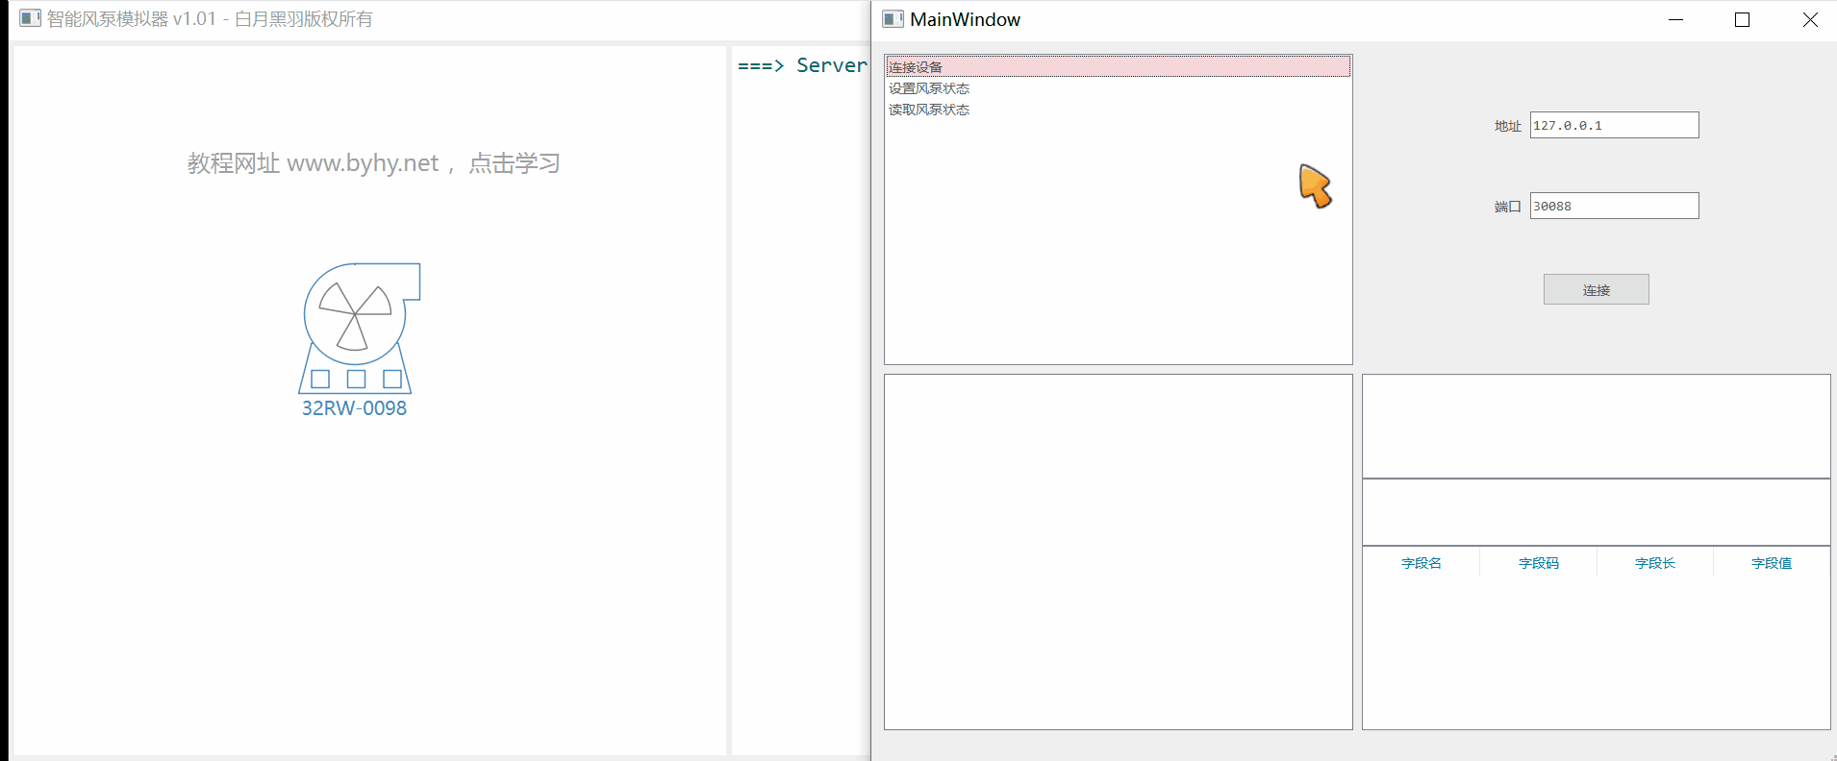Click the 智能风泵模拟器 window title icon
1837x761 pixels.
click(x=30, y=18)
